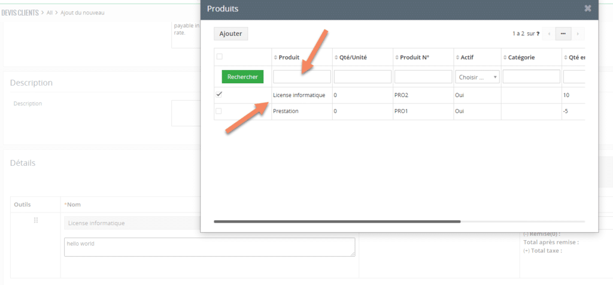Viewport: 613px width, 285px height.
Task: Sort by the Produit N° column icon
Action: point(396,57)
